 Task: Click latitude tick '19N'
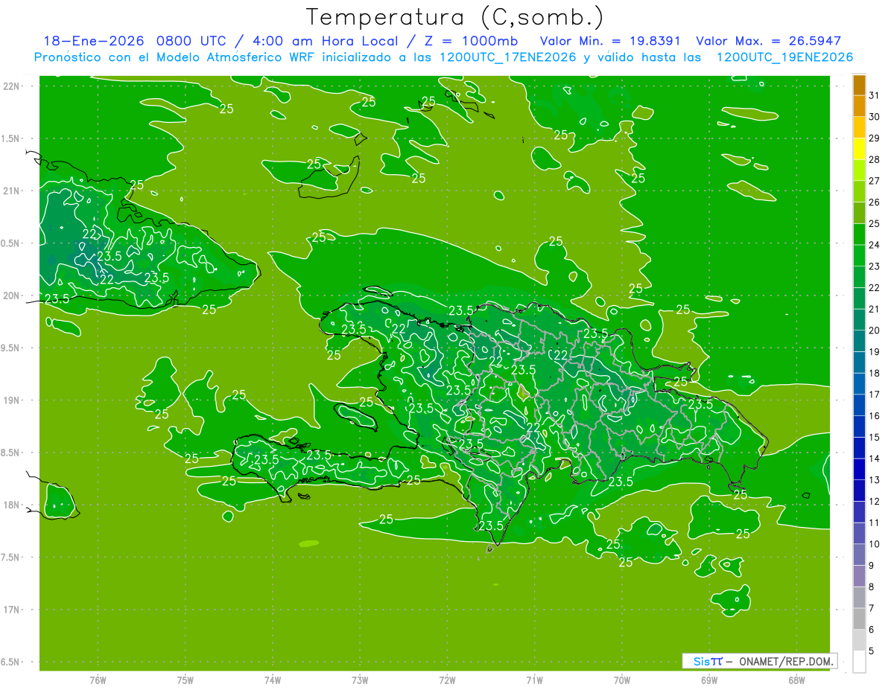coord(13,400)
